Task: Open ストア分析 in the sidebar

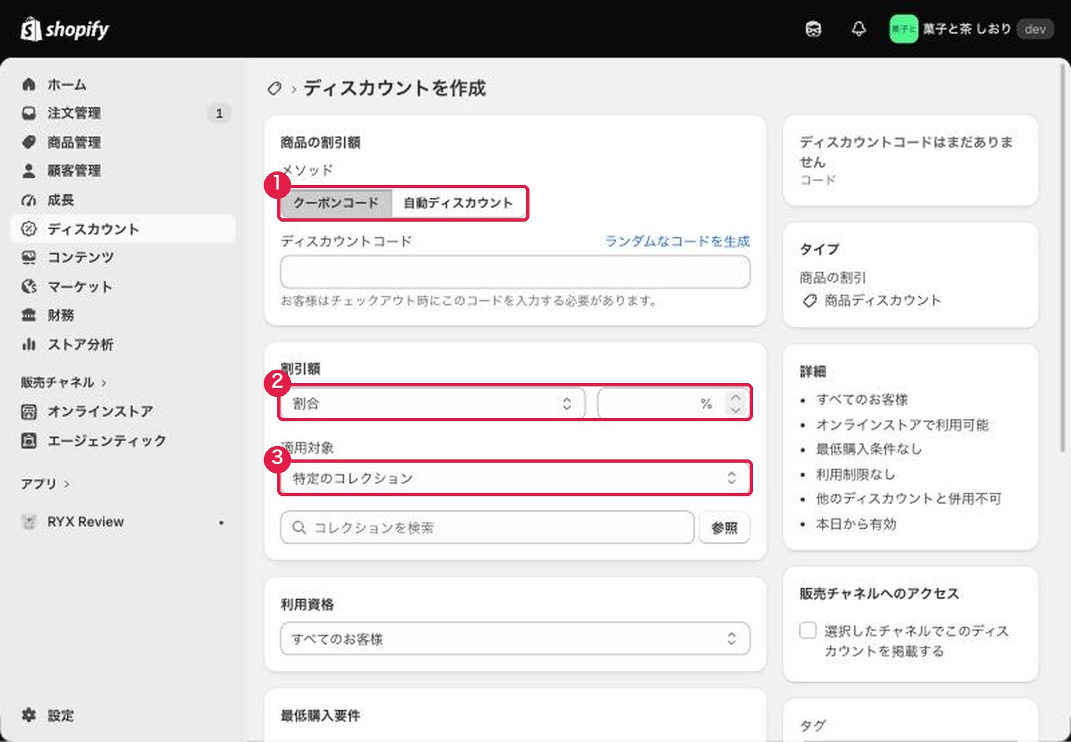Action: tap(123, 344)
